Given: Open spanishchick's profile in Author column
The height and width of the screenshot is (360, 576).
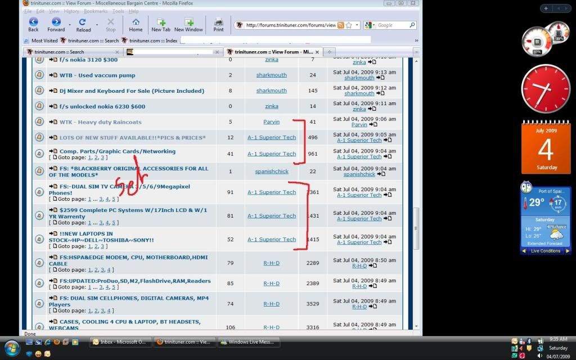Looking at the screenshot, I should pyautogui.click(x=272, y=172).
